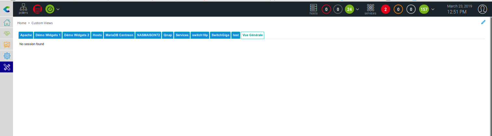Open the Monitoring heartbeat sidebar icon

point(6,34)
